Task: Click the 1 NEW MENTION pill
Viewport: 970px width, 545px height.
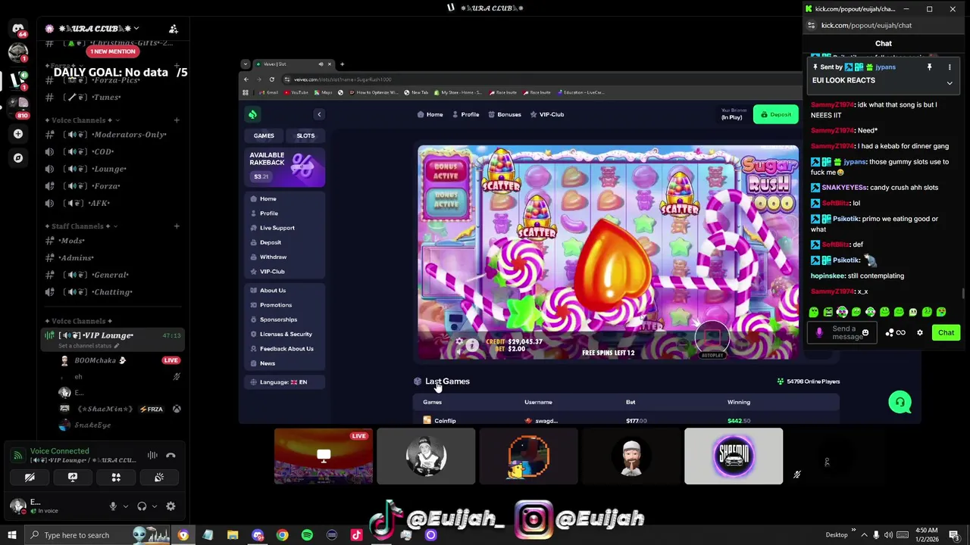Action: (x=113, y=51)
